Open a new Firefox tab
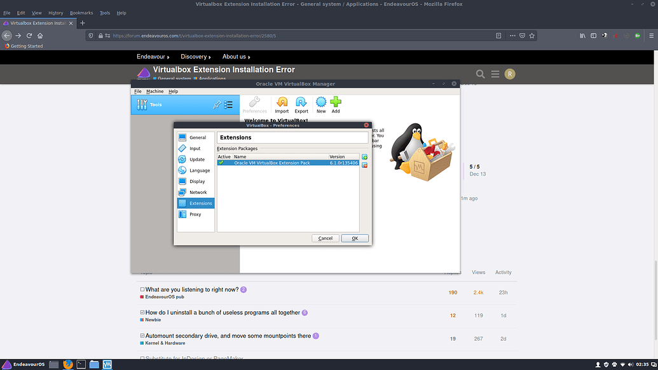The image size is (658, 370). coord(82,23)
